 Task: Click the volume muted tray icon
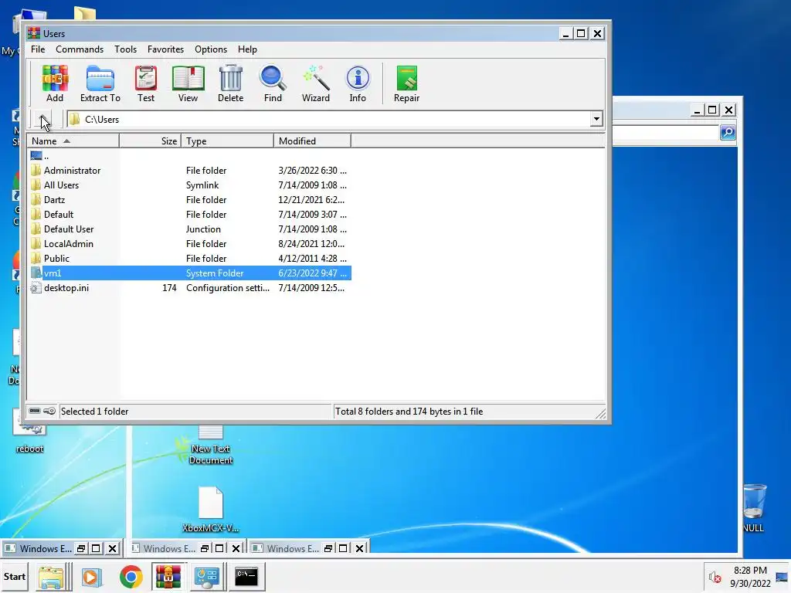pyautogui.click(x=715, y=577)
